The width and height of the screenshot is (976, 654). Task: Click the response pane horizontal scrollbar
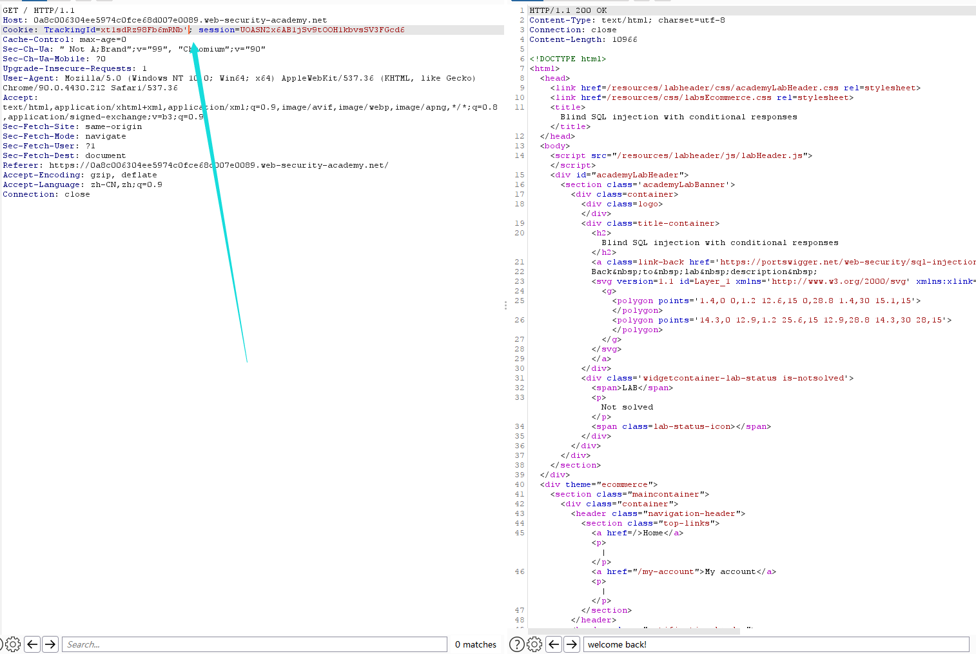click(x=634, y=631)
